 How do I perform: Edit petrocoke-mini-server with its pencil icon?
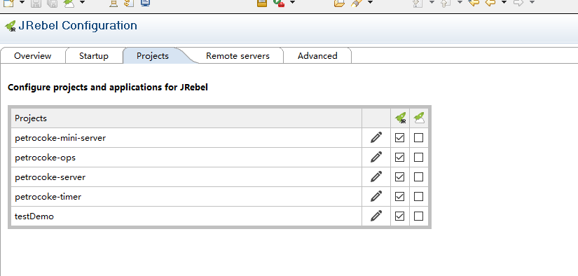(376, 138)
